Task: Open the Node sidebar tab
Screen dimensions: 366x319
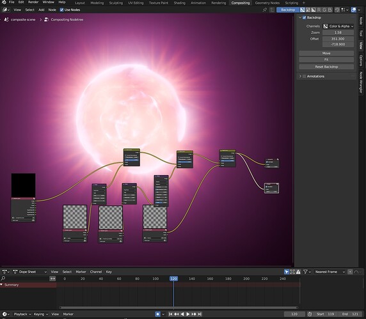Action: [x=361, y=21]
